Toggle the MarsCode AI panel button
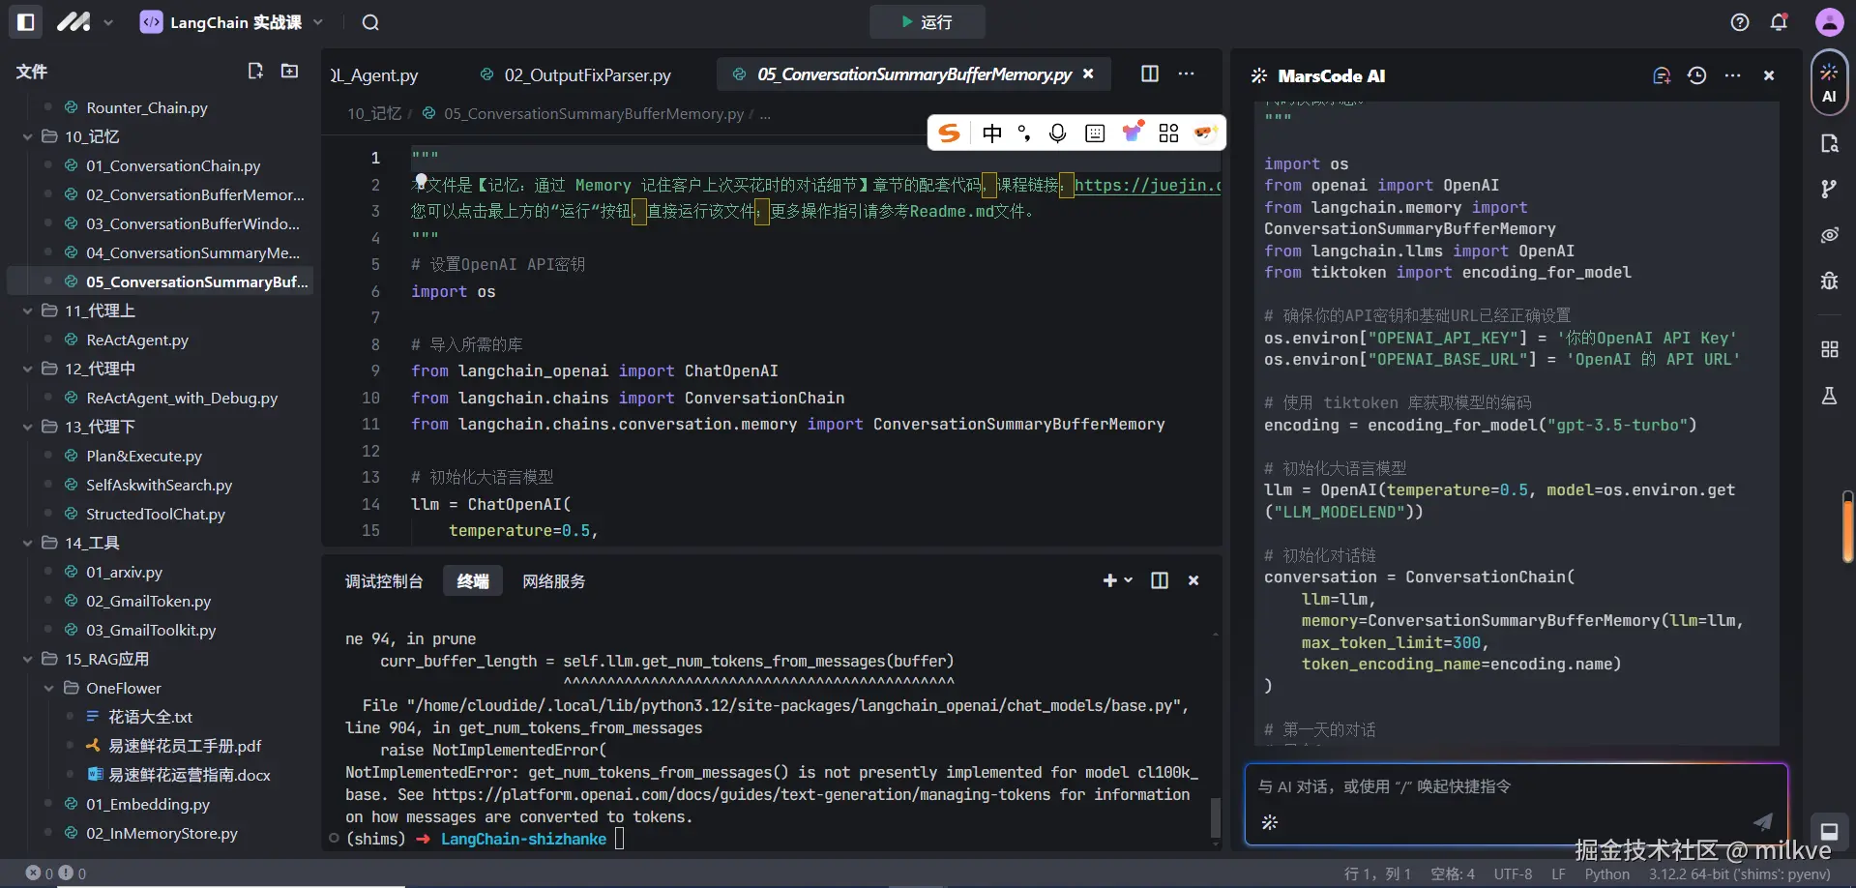The width and height of the screenshot is (1856, 888). (x=1829, y=82)
